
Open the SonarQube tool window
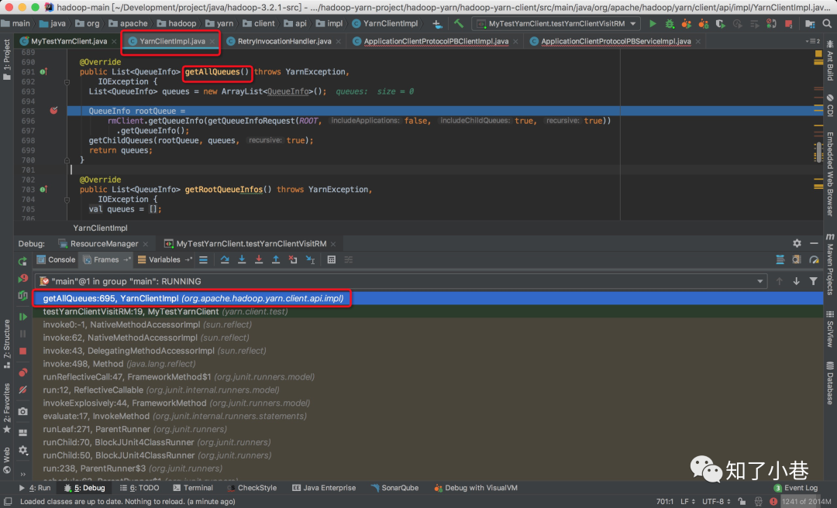coord(395,488)
